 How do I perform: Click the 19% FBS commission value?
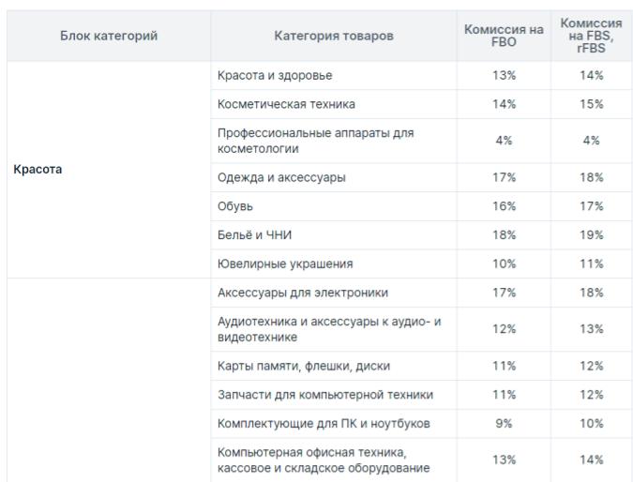point(591,234)
